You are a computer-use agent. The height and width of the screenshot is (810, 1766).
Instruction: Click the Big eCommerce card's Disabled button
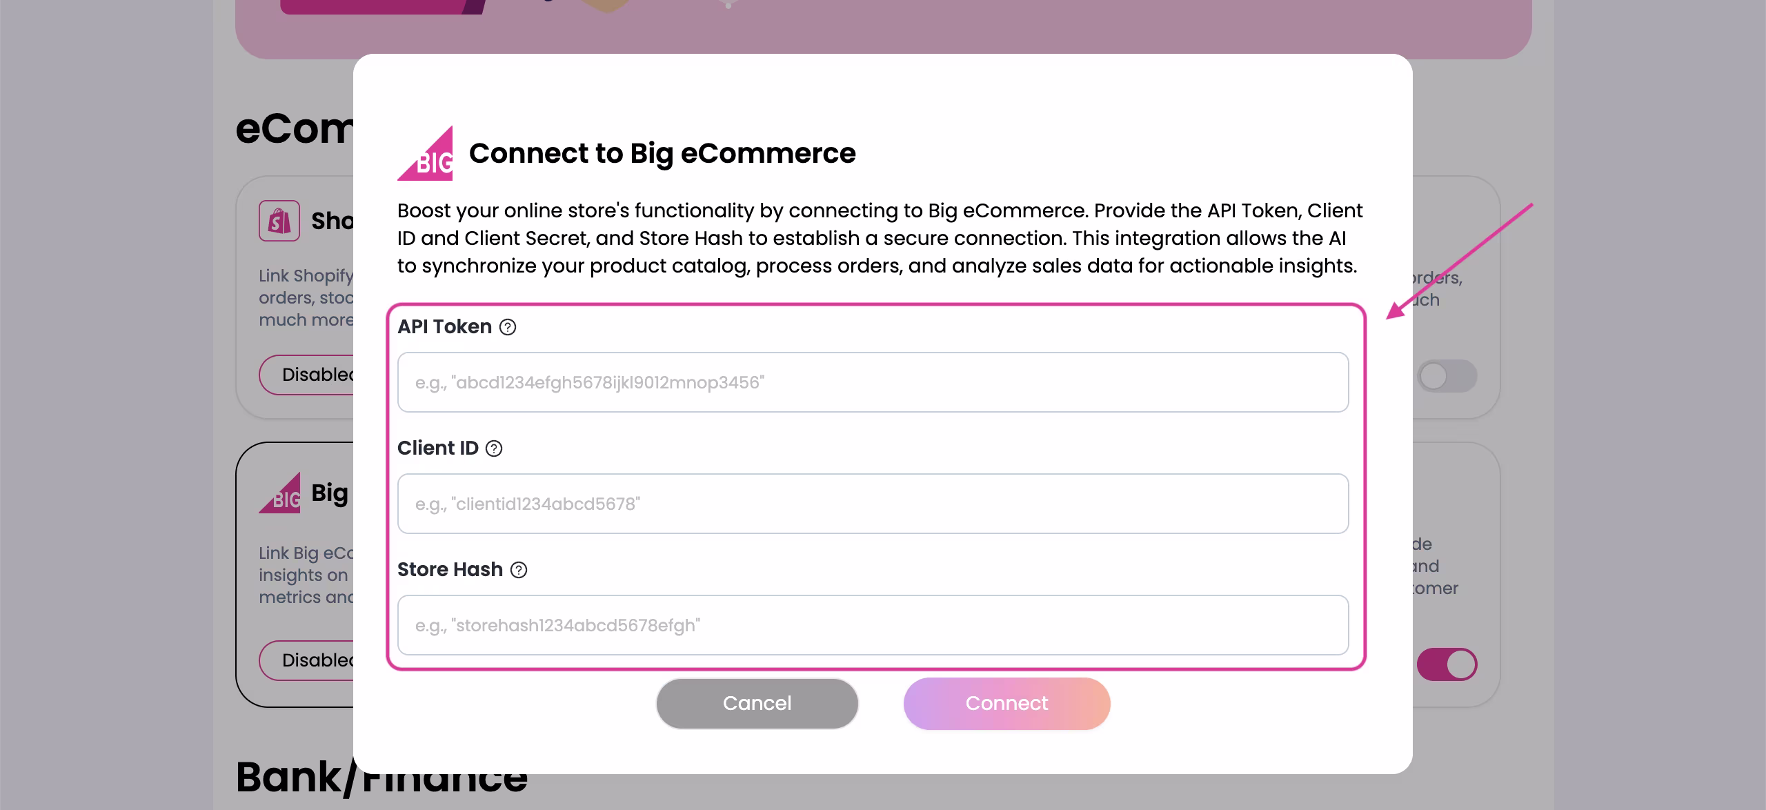tap(308, 660)
